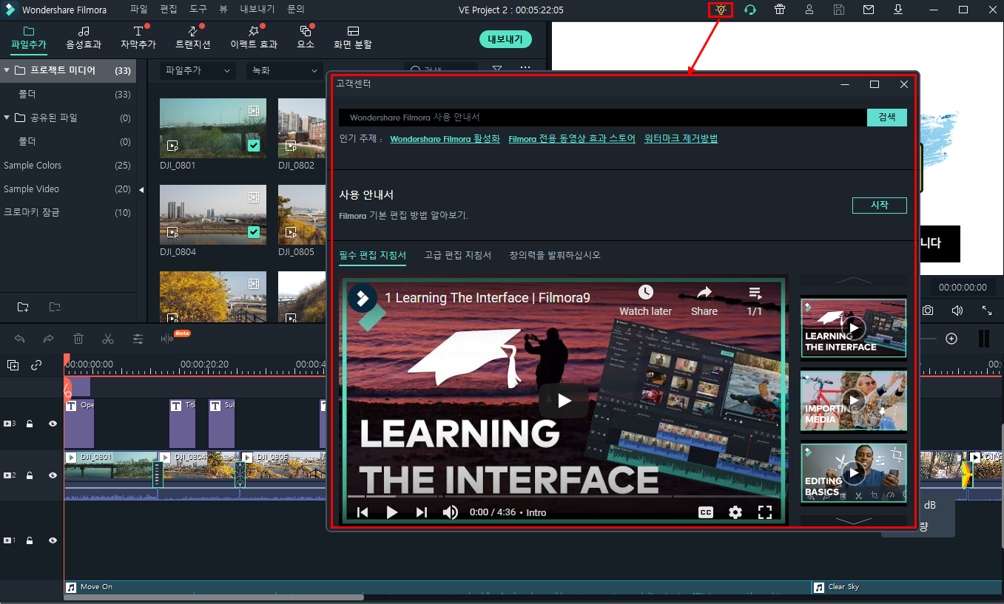Image resolution: width=1004 pixels, height=604 pixels.
Task: Click the redo arrow in timeline toolbar
Action: click(x=48, y=339)
